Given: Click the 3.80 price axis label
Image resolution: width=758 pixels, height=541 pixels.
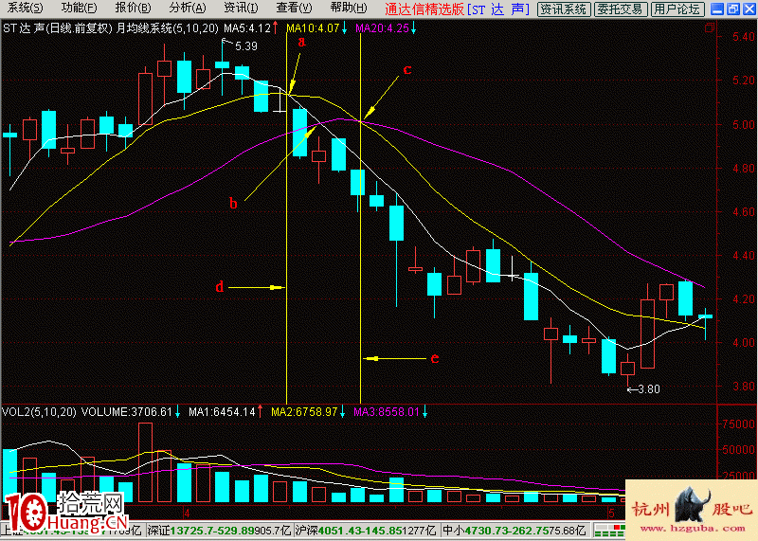Looking at the screenshot, I should (x=744, y=387).
